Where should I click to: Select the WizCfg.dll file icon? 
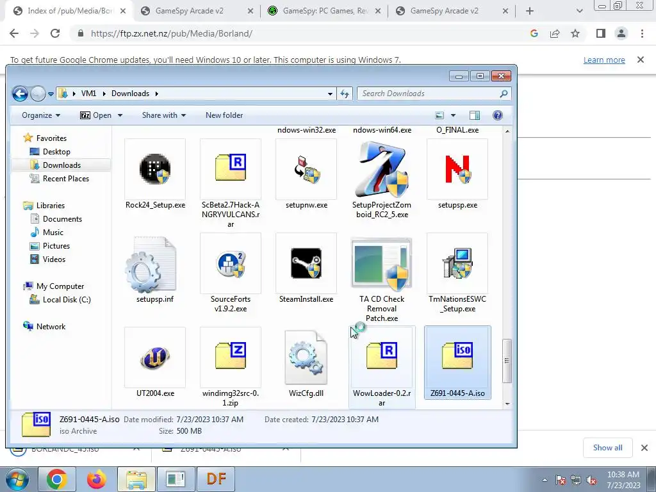click(306, 357)
